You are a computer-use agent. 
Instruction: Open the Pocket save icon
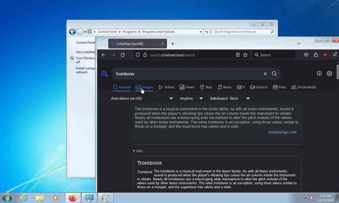(306, 55)
